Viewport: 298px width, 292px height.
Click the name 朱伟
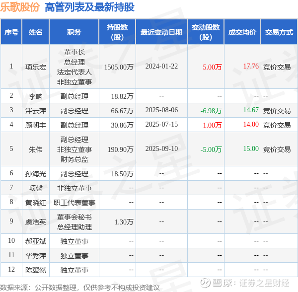coord(36,149)
